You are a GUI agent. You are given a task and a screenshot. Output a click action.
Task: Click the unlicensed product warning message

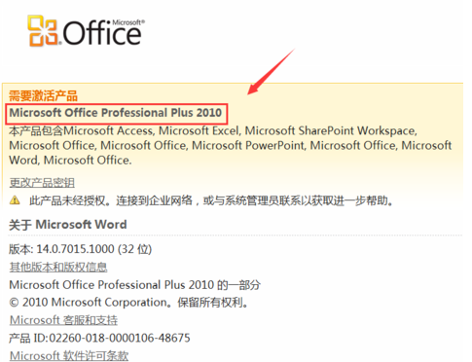coord(211,200)
